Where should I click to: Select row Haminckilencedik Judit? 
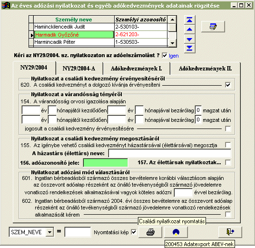click(x=74, y=27)
